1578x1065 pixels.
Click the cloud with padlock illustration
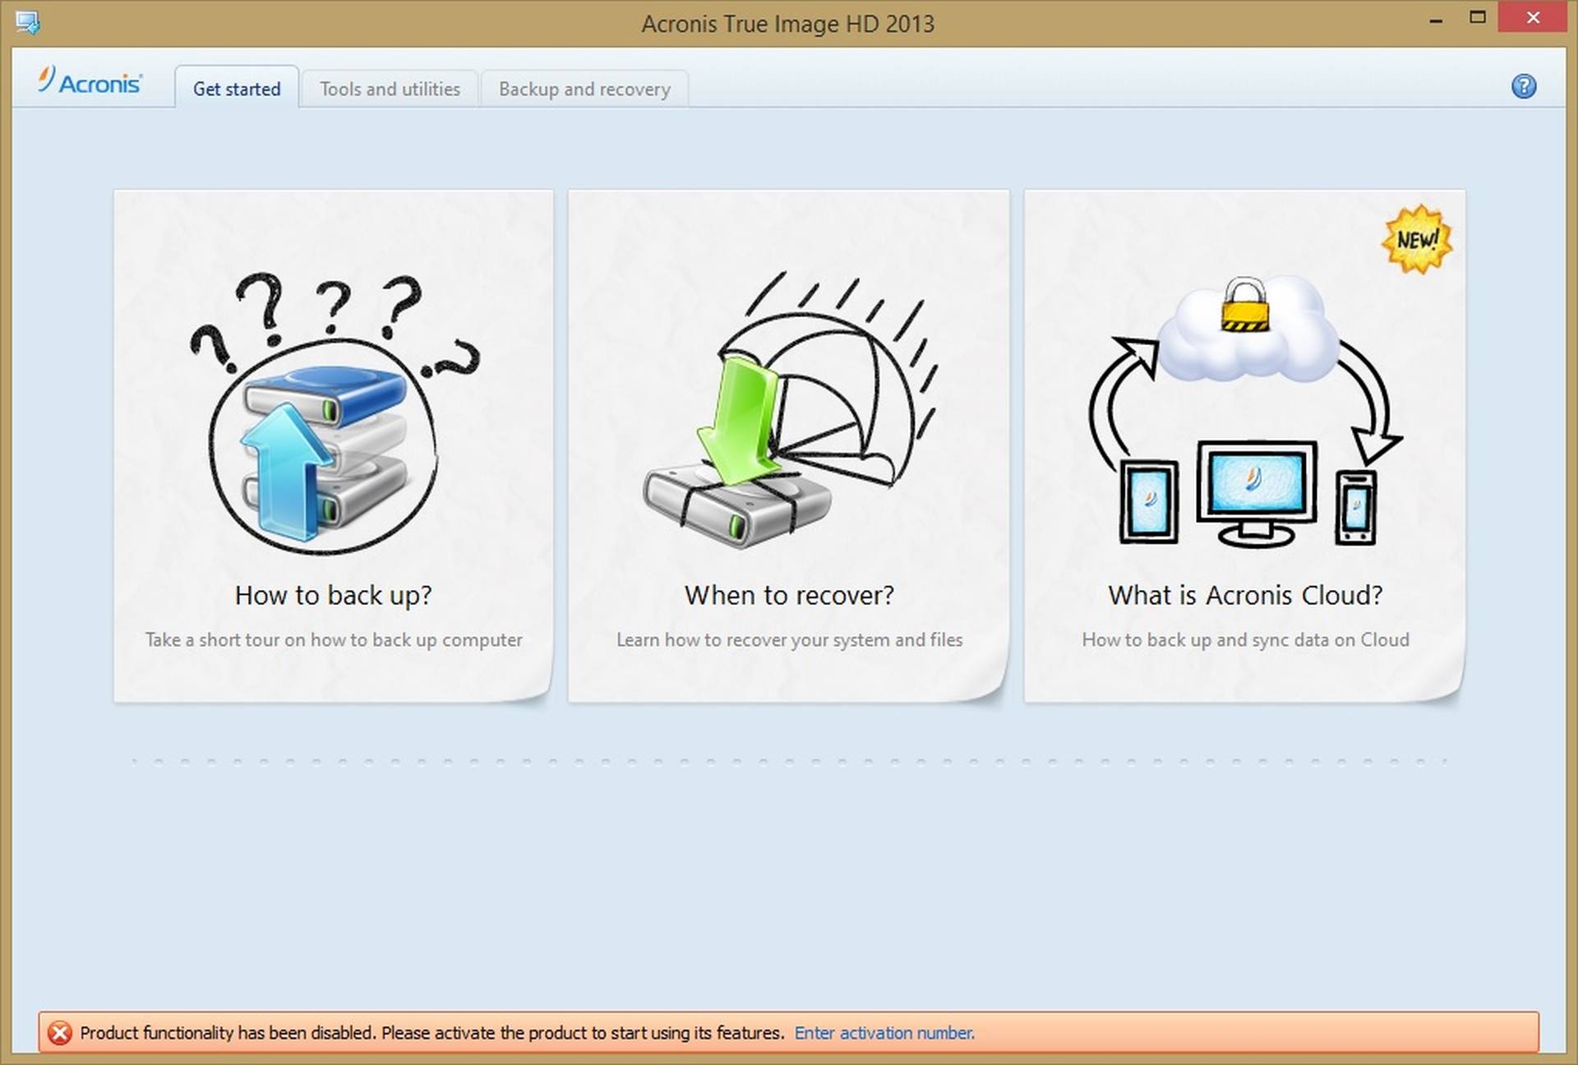[x=1248, y=330]
